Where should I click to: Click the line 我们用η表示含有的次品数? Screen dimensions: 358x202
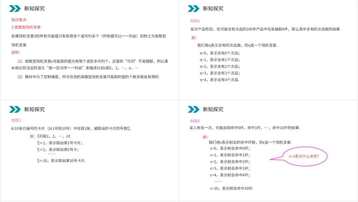(237, 45)
